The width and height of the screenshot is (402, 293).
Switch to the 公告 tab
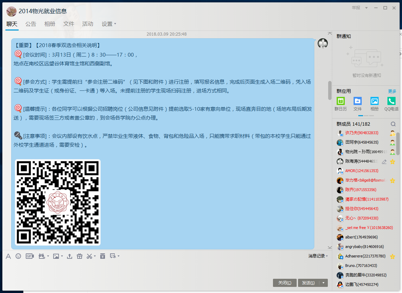[x=31, y=24]
